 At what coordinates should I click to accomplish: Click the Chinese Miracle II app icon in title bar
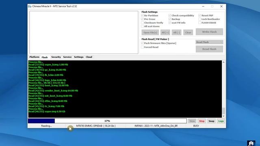[30, 6]
